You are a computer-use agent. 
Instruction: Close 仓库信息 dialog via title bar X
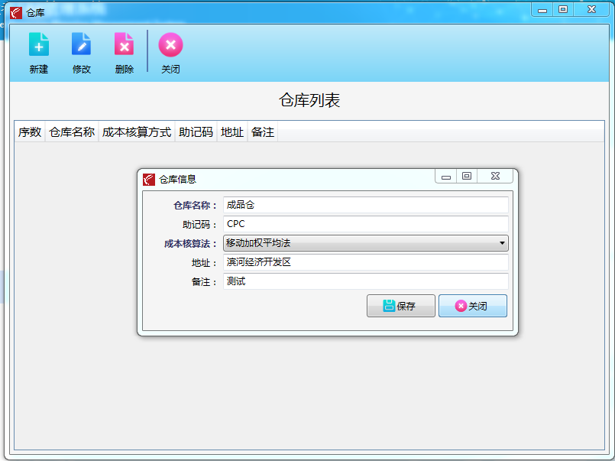point(495,177)
